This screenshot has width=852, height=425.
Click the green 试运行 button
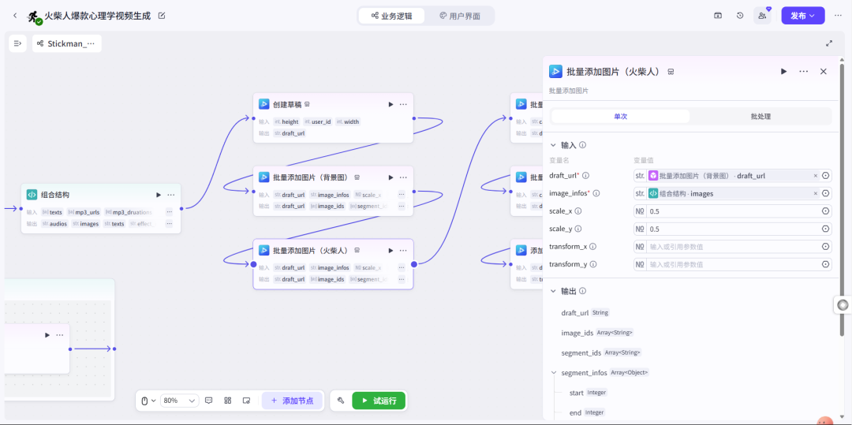click(379, 401)
